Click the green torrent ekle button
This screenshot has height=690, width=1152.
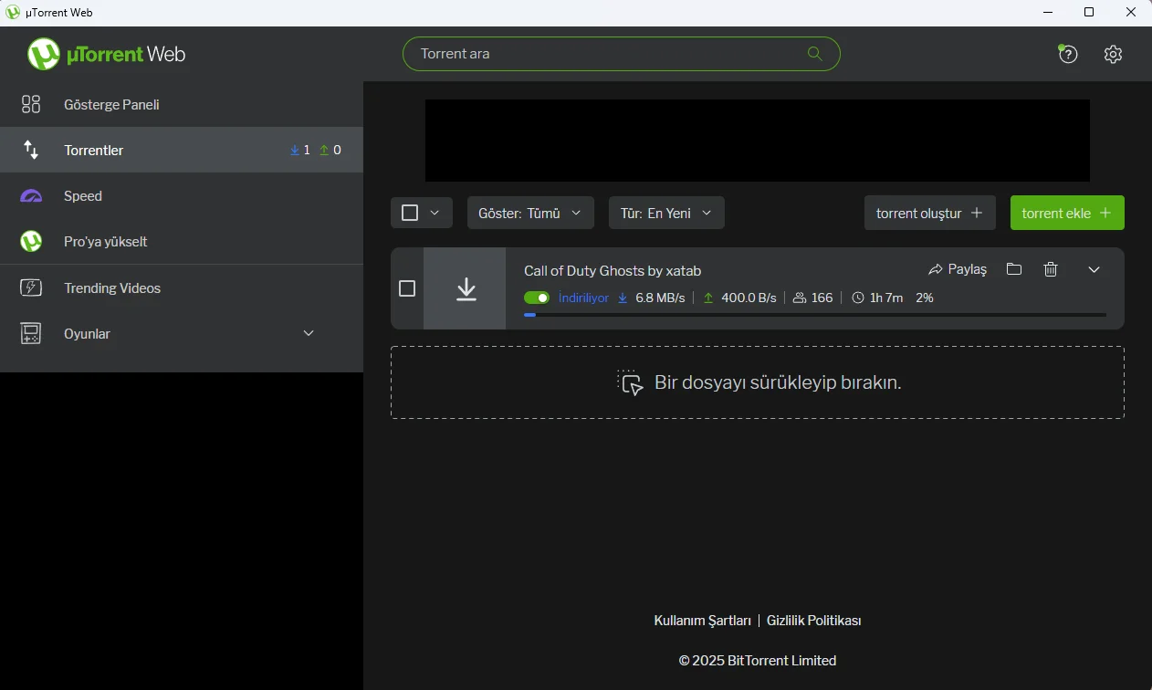pyautogui.click(x=1067, y=213)
